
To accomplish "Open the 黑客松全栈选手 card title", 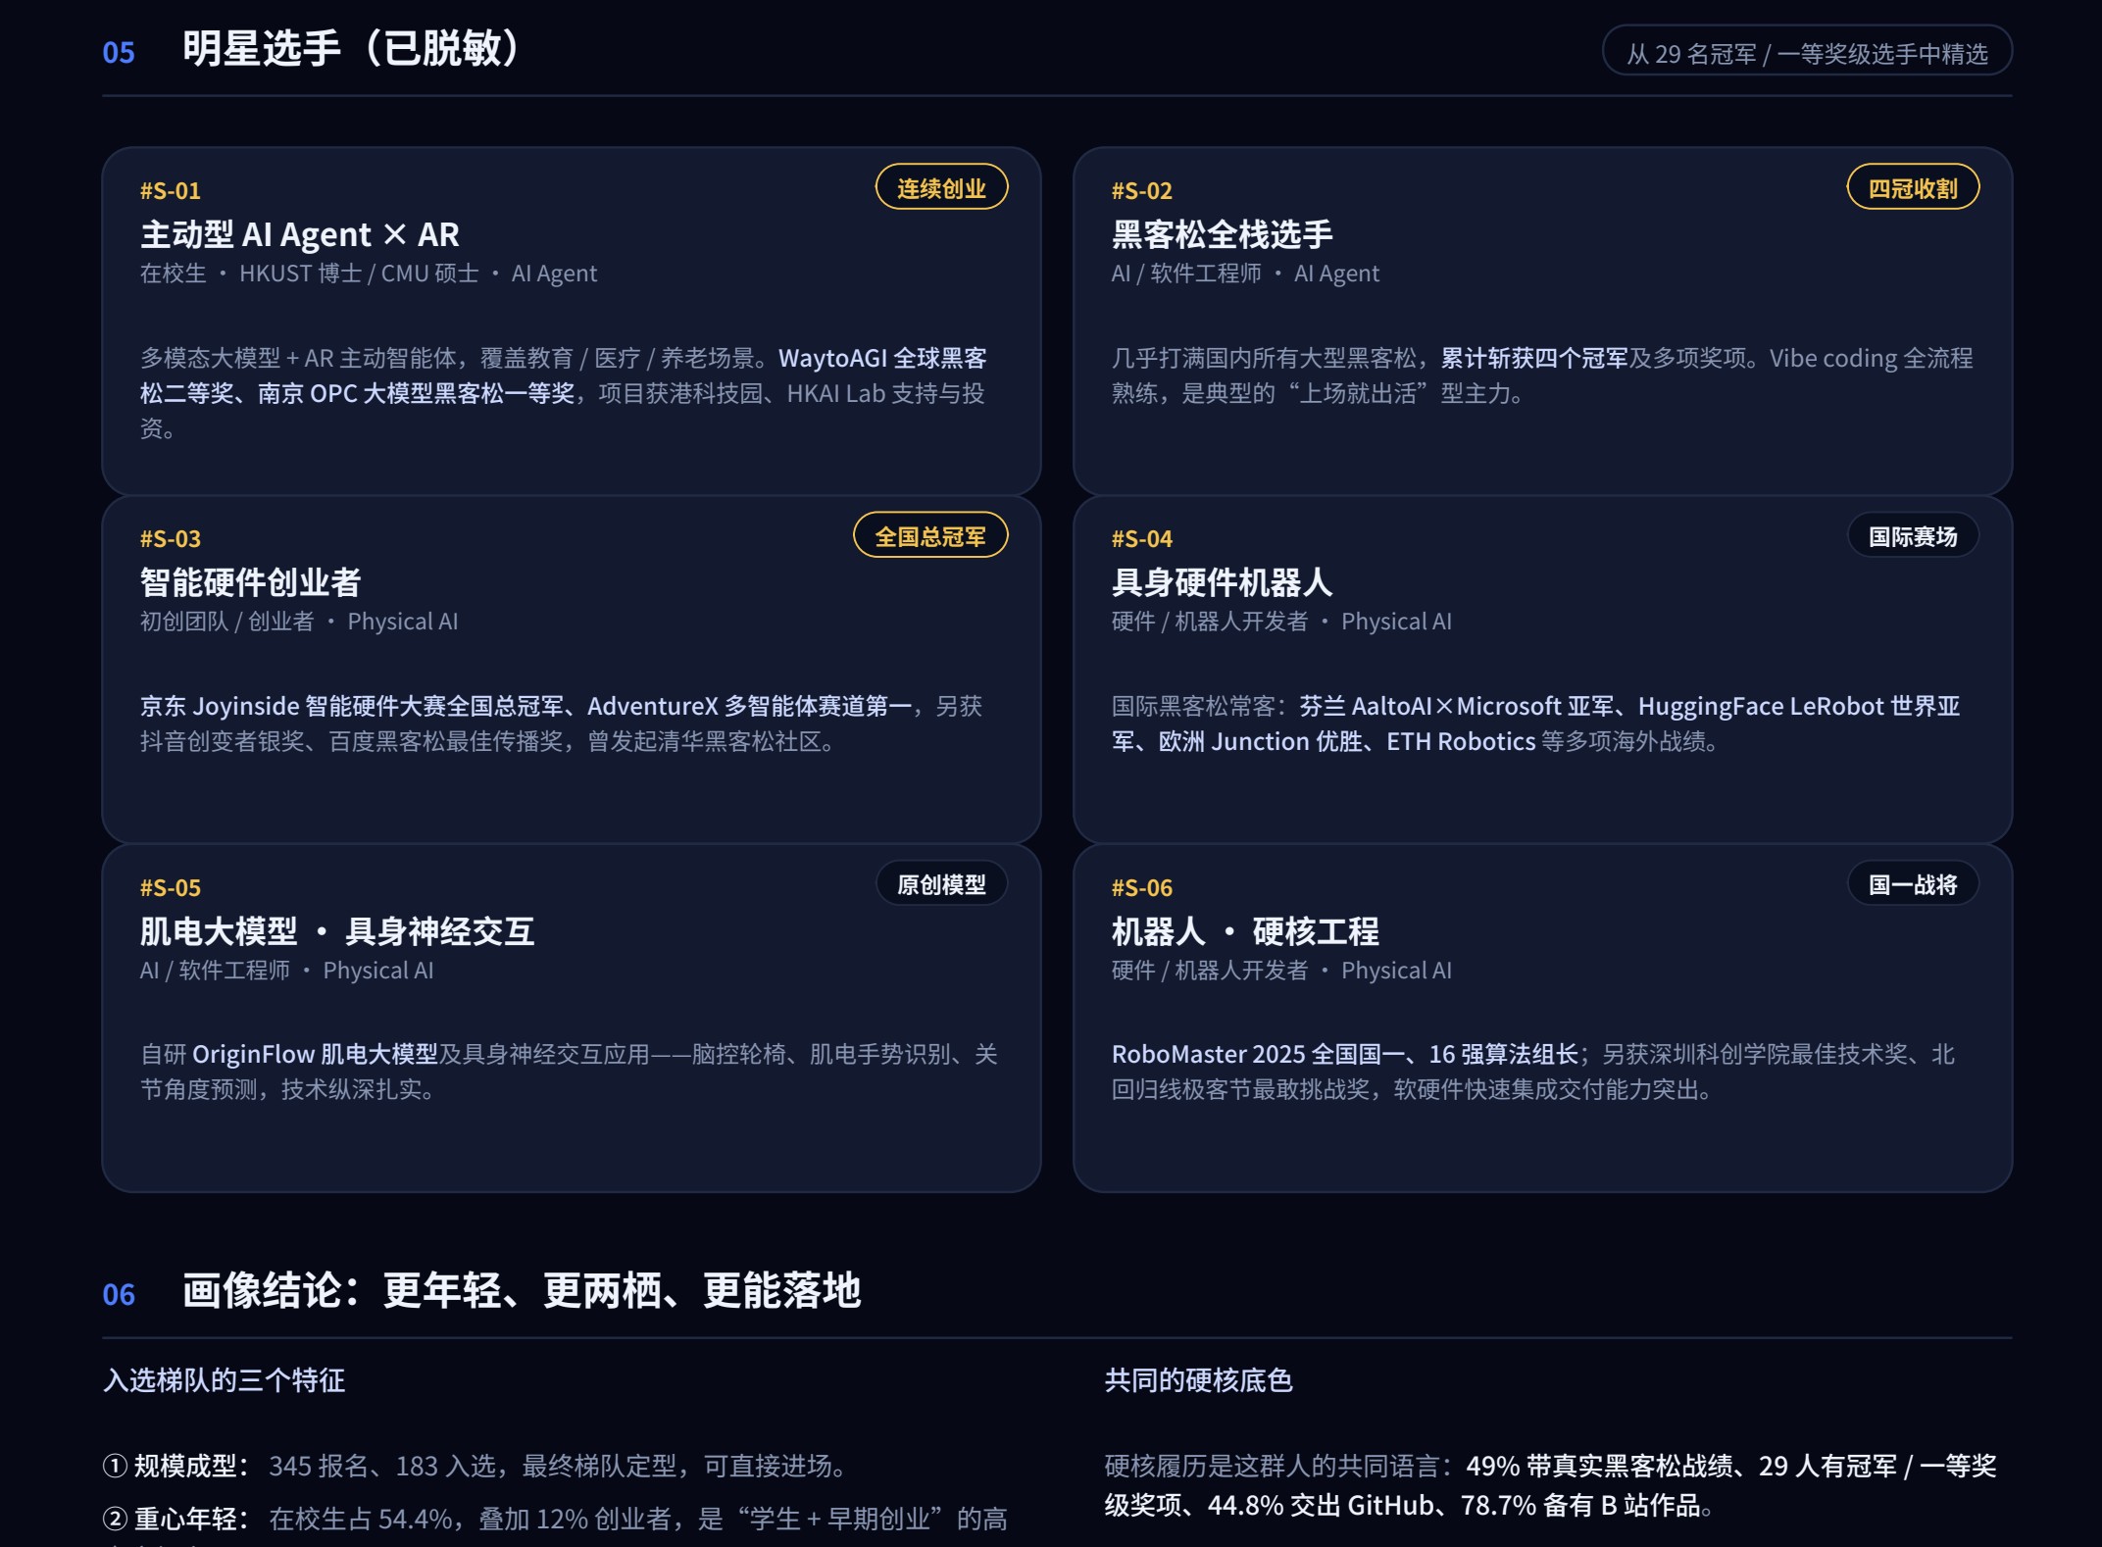I will (1222, 234).
